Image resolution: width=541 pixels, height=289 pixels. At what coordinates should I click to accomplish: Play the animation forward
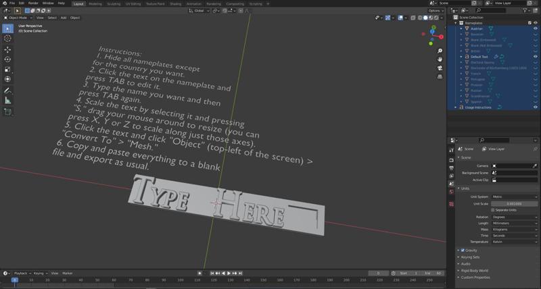[229, 273]
